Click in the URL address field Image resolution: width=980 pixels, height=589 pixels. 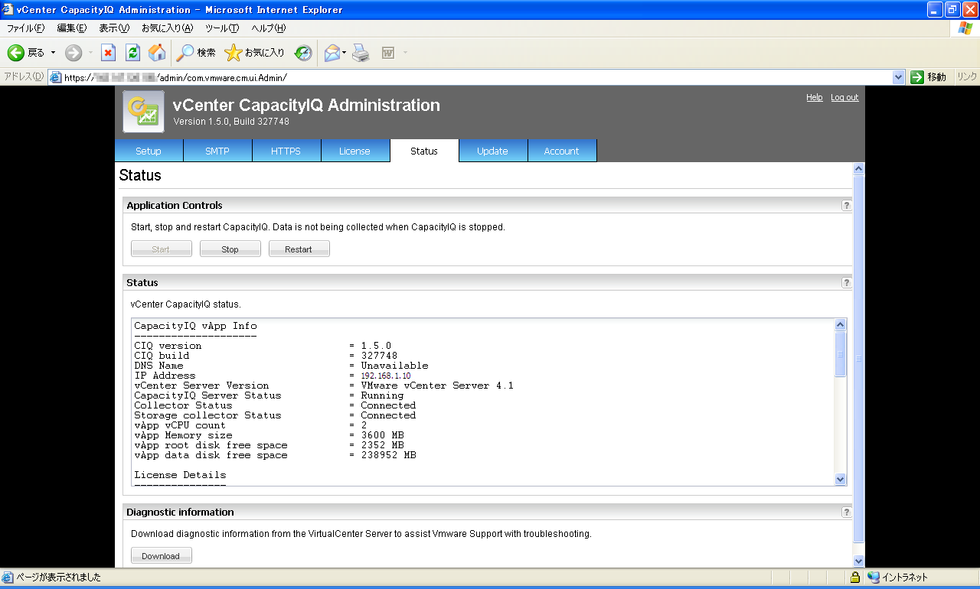(x=476, y=77)
